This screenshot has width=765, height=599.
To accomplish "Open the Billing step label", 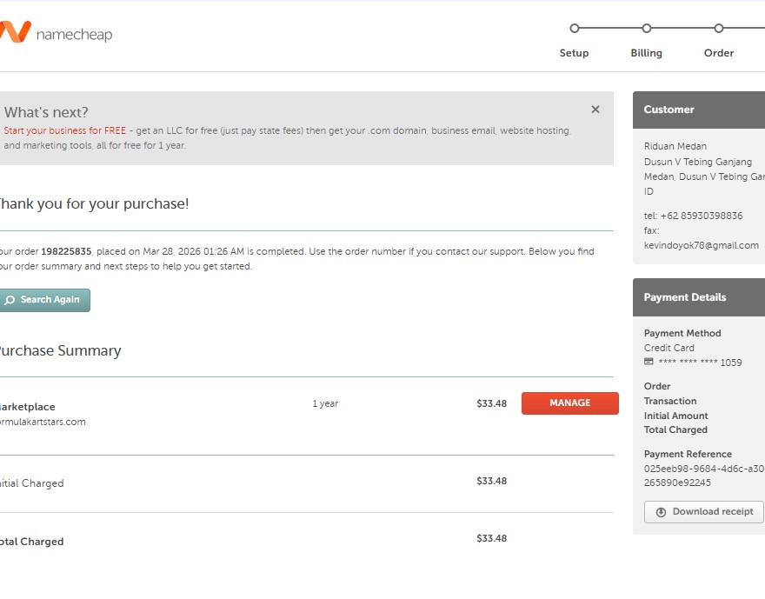I will (646, 53).
